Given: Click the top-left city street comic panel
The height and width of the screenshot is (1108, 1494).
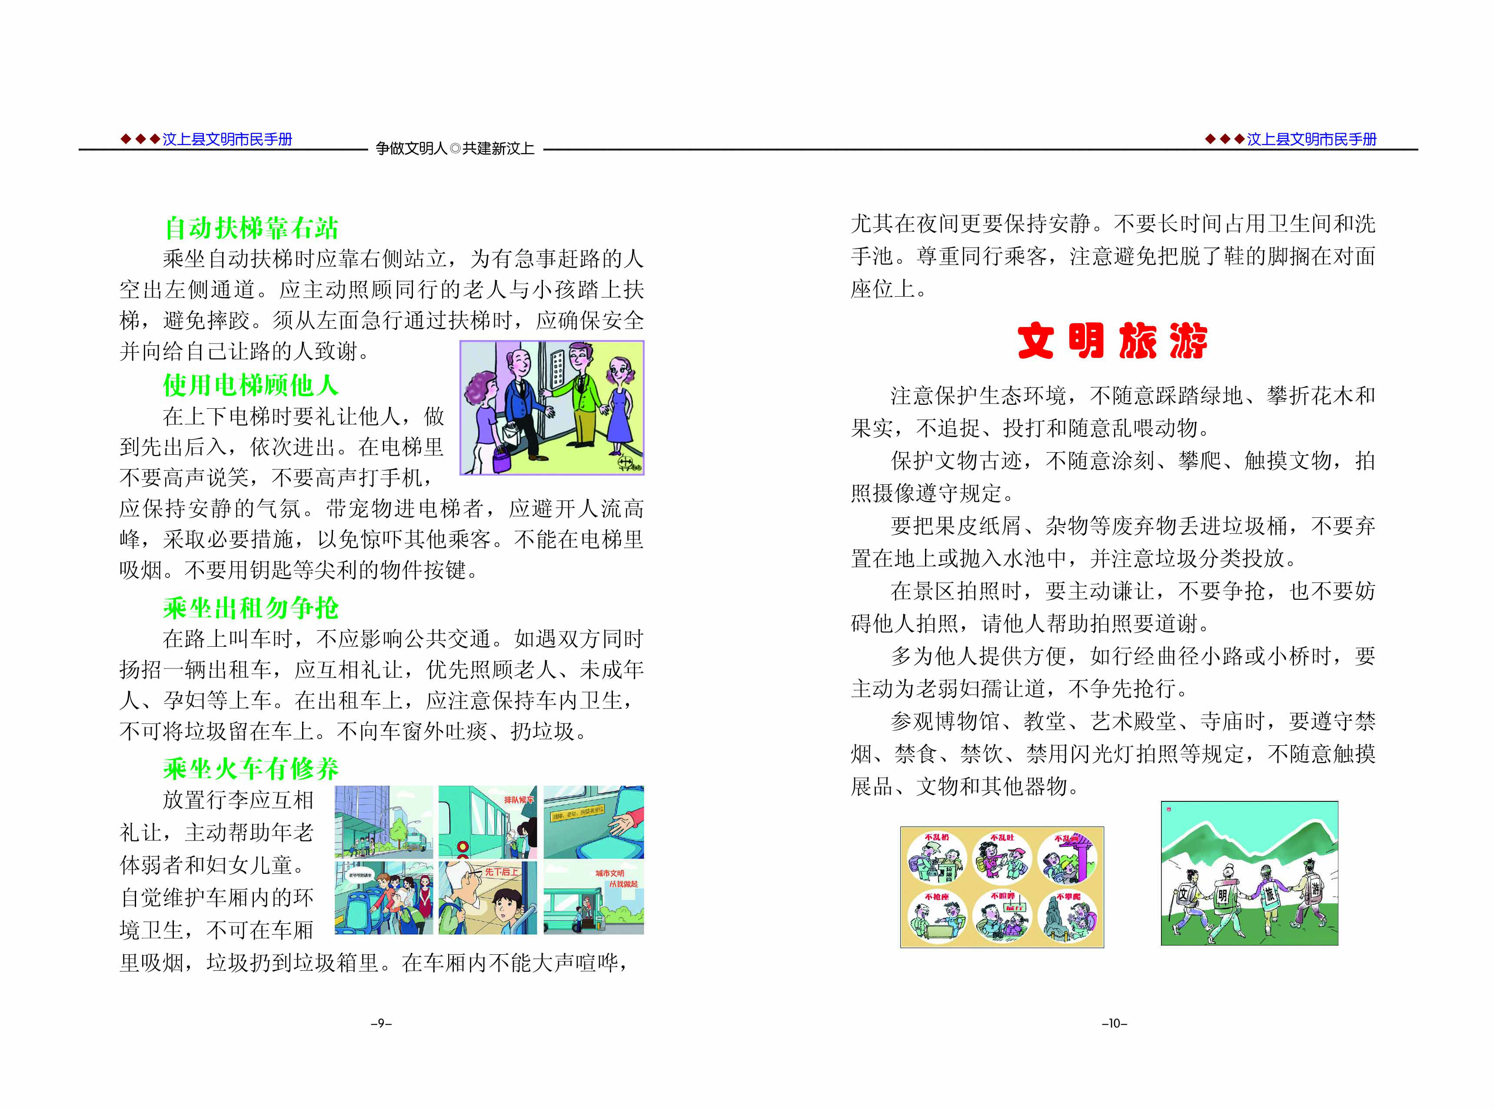Looking at the screenshot, I should 383,822.
